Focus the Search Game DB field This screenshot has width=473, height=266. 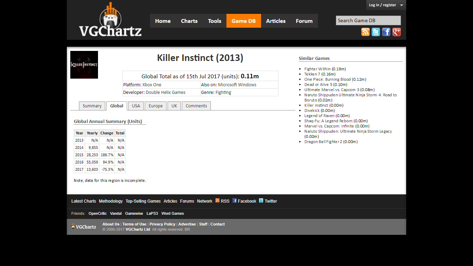click(x=368, y=20)
